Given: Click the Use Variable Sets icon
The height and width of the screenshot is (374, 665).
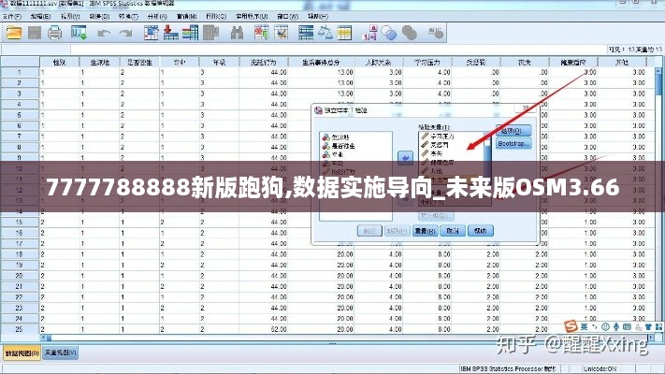Looking at the screenshot, I should click(389, 33).
